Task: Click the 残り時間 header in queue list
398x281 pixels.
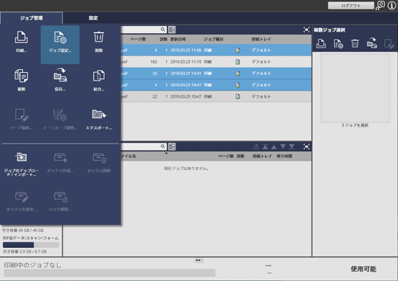Action: (x=284, y=156)
